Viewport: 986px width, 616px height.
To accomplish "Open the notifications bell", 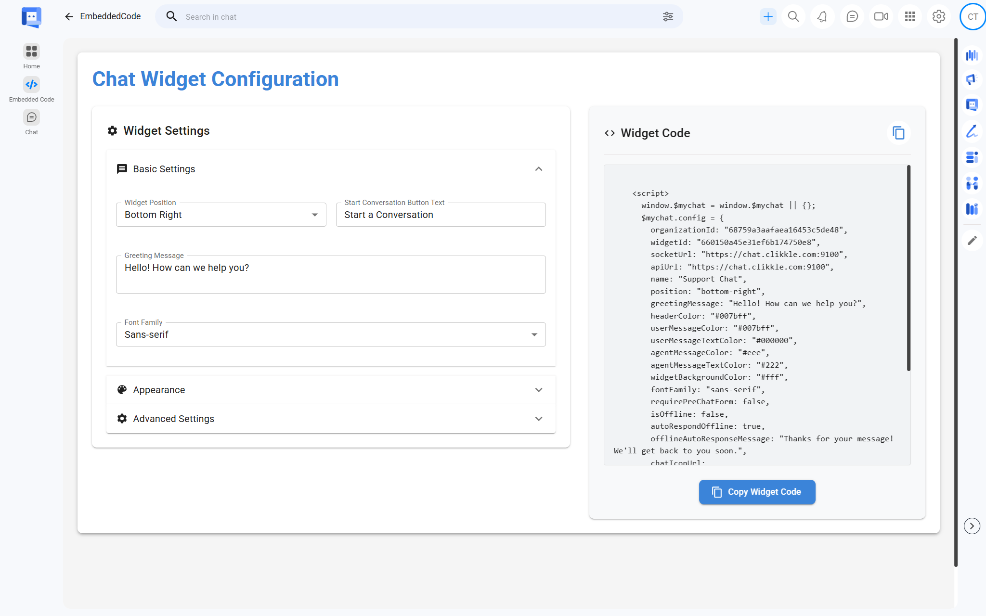I will tap(822, 17).
